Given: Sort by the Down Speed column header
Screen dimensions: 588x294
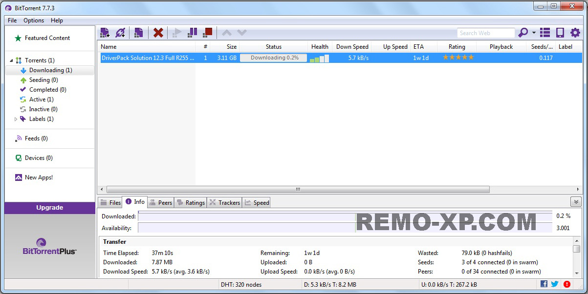Looking at the screenshot, I should (352, 47).
